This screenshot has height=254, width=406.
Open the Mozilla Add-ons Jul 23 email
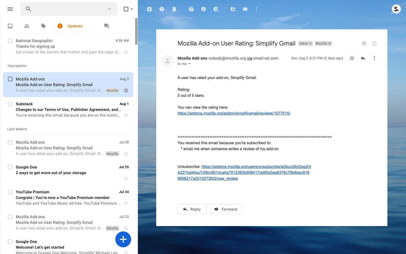point(68,222)
